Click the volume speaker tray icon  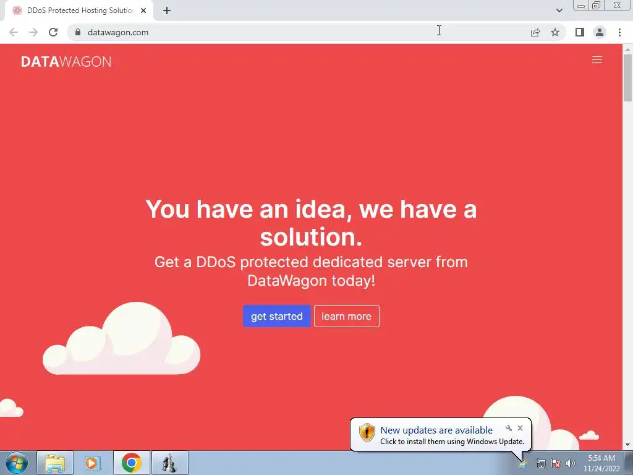570,463
